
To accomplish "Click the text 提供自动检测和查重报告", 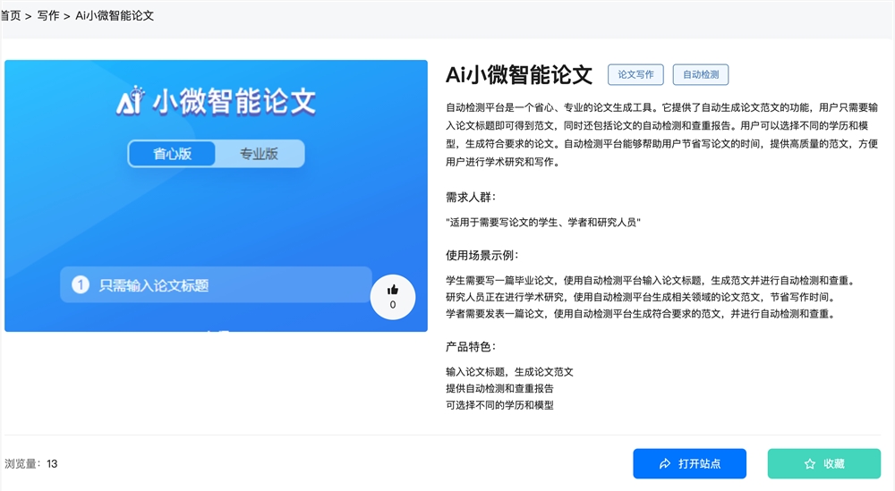I will [499, 388].
